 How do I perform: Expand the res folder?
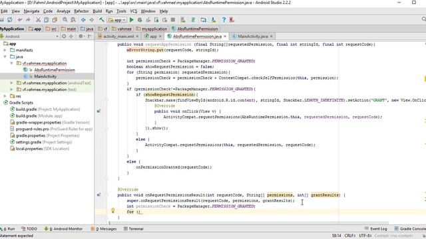pyautogui.click(x=5, y=96)
